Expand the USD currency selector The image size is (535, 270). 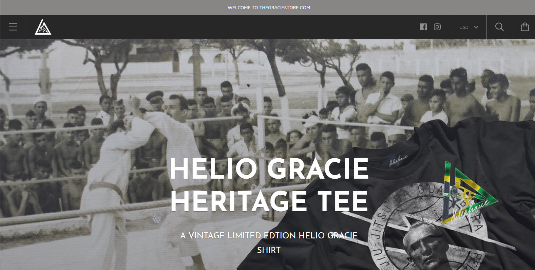point(469,27)
